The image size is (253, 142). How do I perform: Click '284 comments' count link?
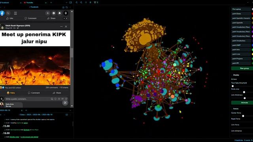pyautogui.click(x=52, y=88)
